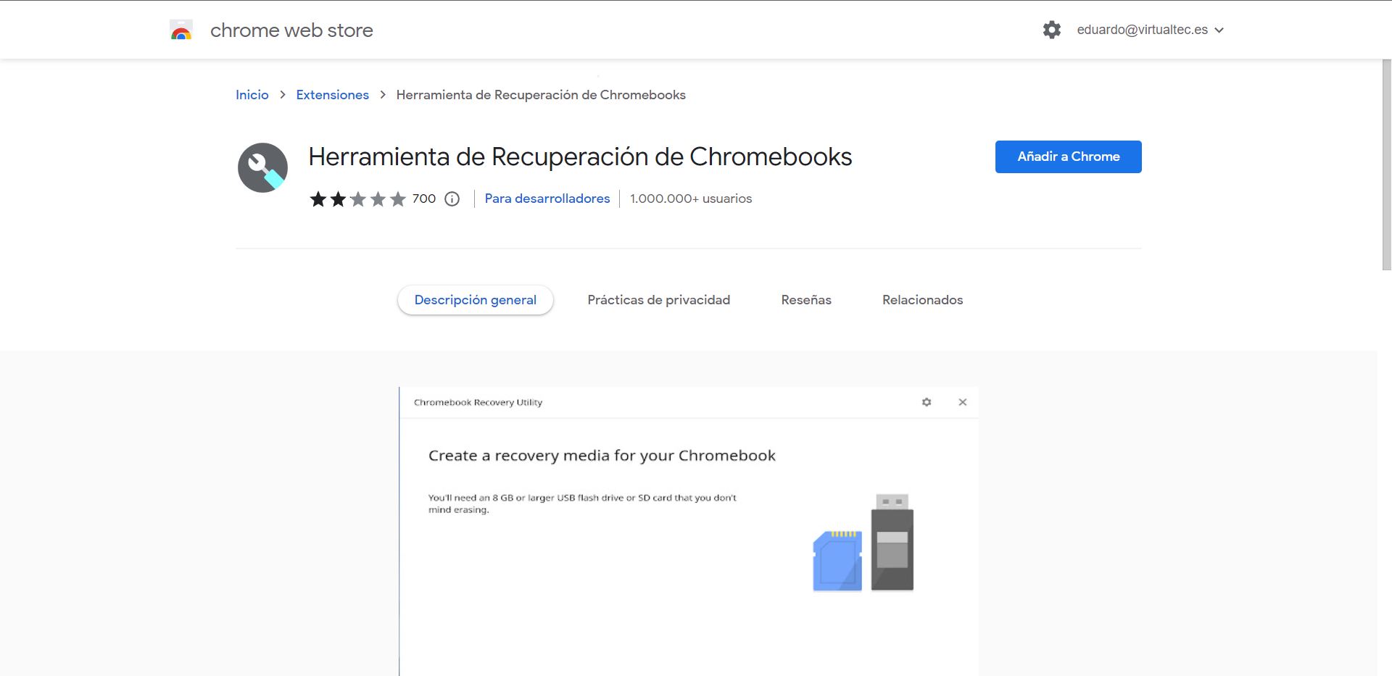Click the gear icon in the Recovery Utility preview
Screen dimensions: 1392x676
pyautogui.click(x=927, y=402)
